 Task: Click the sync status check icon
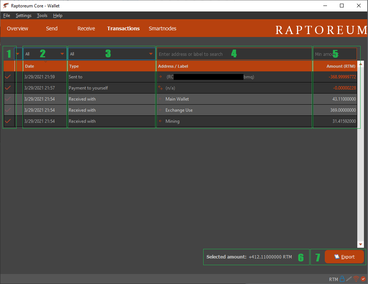363,279
